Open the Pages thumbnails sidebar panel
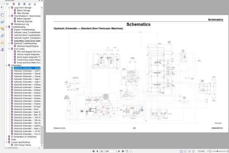Image resolution: width=229 pixels, height=153 pixels. [2, 15]
